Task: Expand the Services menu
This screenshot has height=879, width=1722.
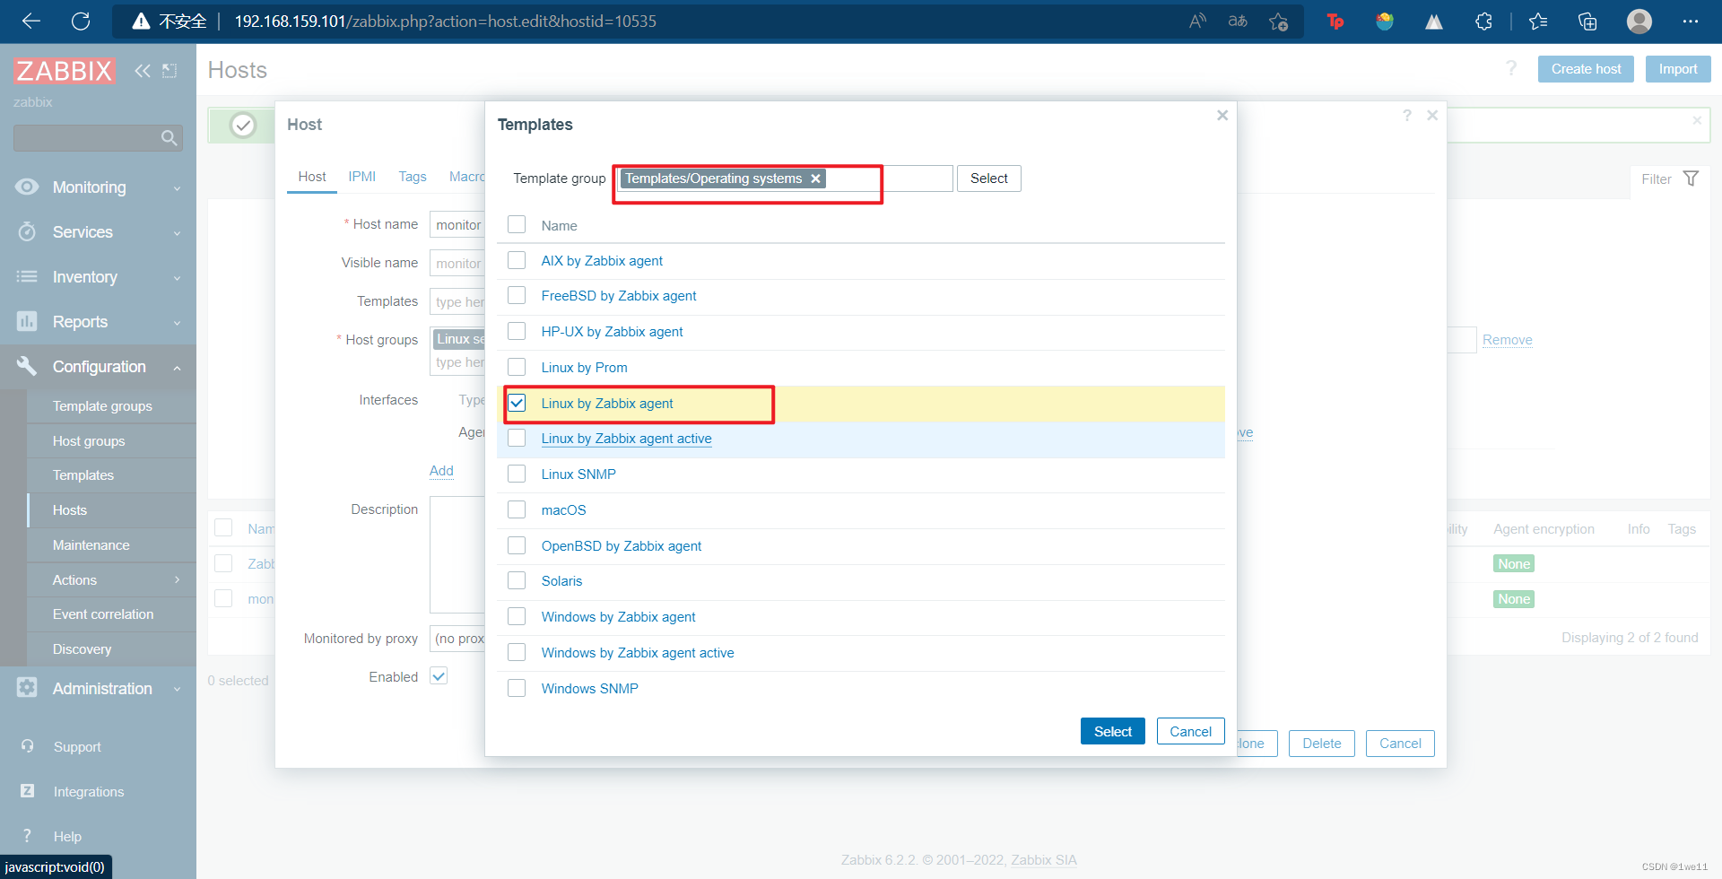Action: tap(98, 232)
